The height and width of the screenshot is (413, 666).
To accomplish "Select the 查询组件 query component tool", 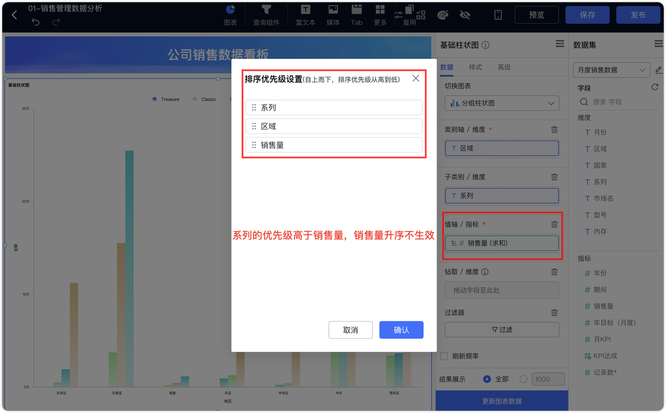I will pos(267,15).
